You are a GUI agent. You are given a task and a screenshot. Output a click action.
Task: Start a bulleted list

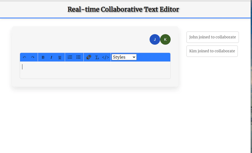click(x=78, y=57)
